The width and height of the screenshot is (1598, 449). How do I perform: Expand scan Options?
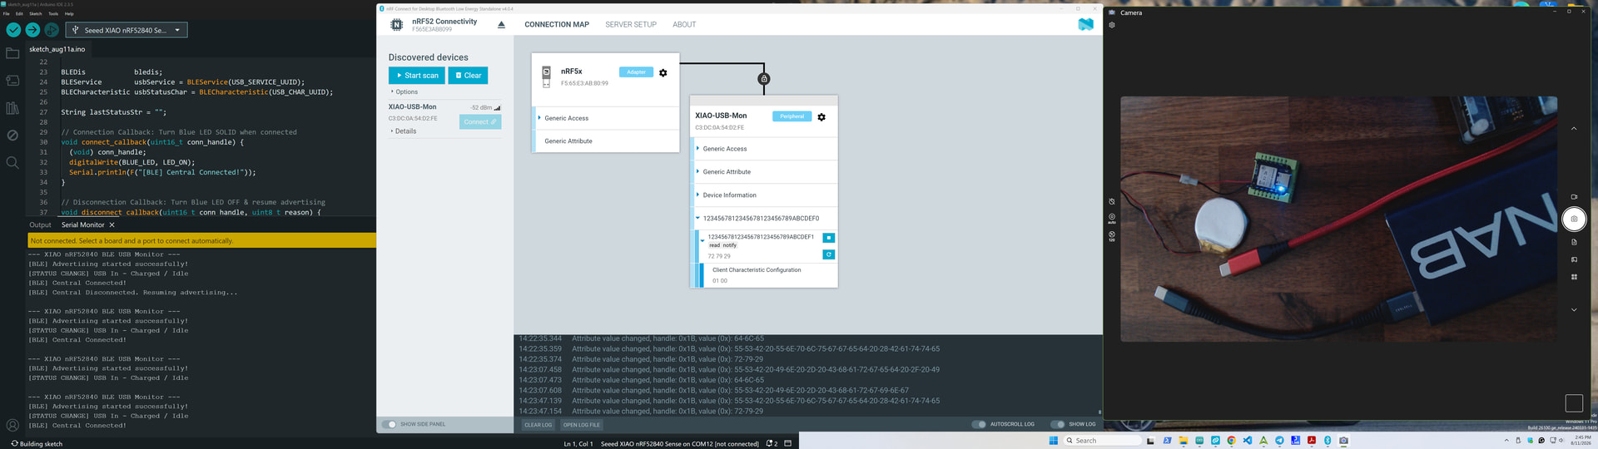404,92
